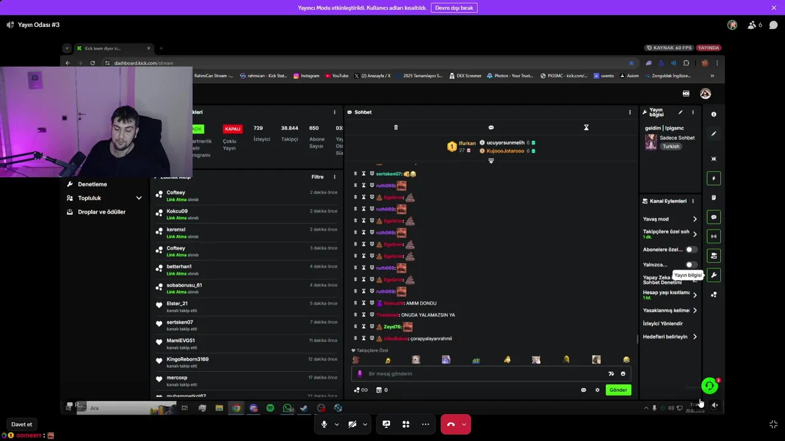Click the pencil edit icon in Yayın bilgisi
The height and width of the screenshot is (441, 785).
(x=680, y=112)
